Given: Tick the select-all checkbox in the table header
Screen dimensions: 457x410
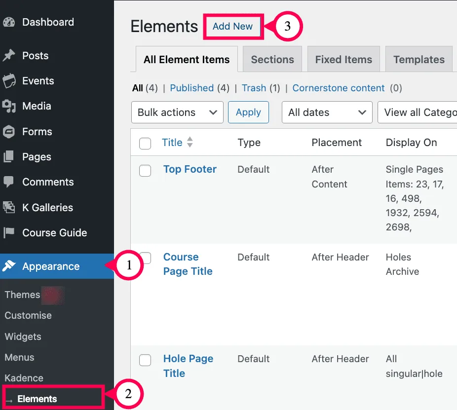Looking at the screenshot, I should pyautogui.click(x=145, y=143).
